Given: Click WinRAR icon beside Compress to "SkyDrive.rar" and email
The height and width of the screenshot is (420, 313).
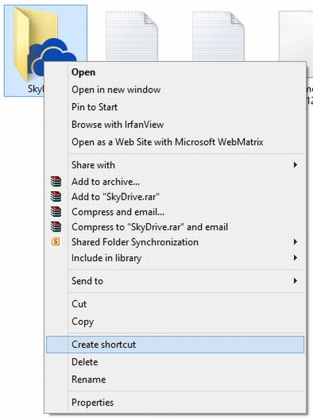Looking at the screenshot, I should [56, 227].
